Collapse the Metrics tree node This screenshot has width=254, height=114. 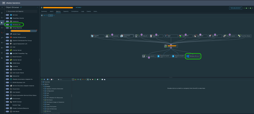tap(42, 84)
